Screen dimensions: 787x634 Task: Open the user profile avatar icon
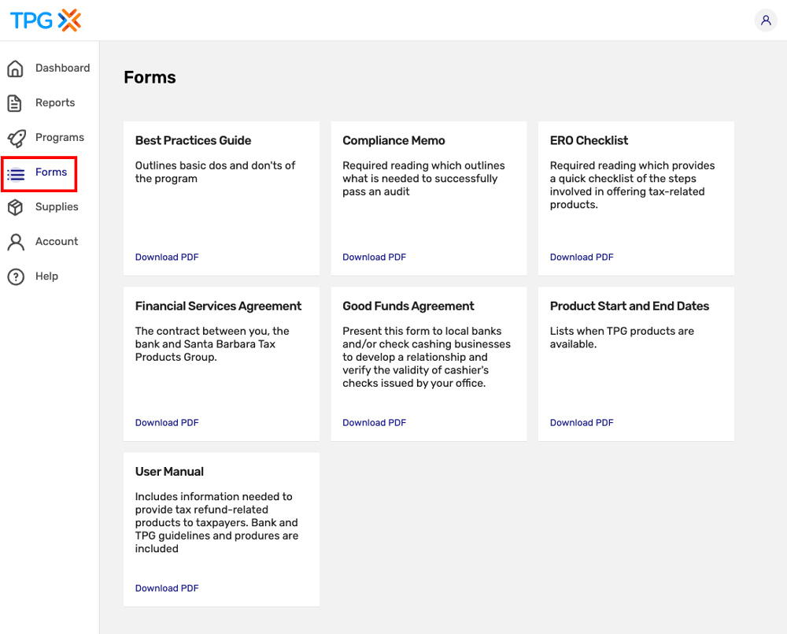pyautogui.click(x=766, y=20)
